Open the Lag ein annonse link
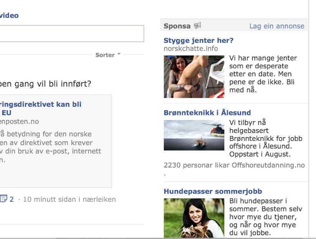This screenshot has height=239, width=316. point(277,26)
